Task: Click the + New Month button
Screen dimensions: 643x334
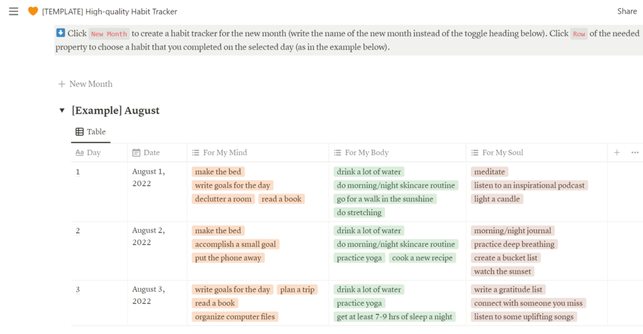Action: click(x=85, y=84)
